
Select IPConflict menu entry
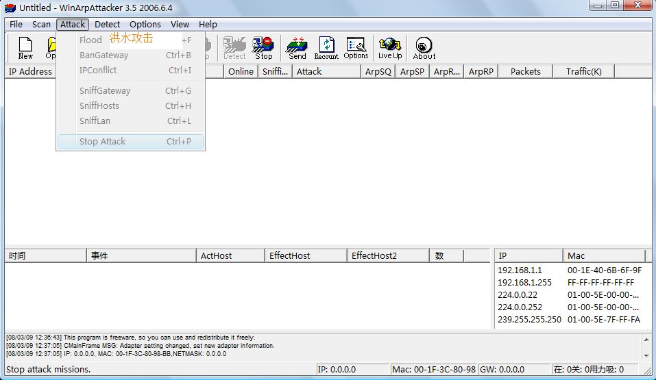tap(130, 71)
